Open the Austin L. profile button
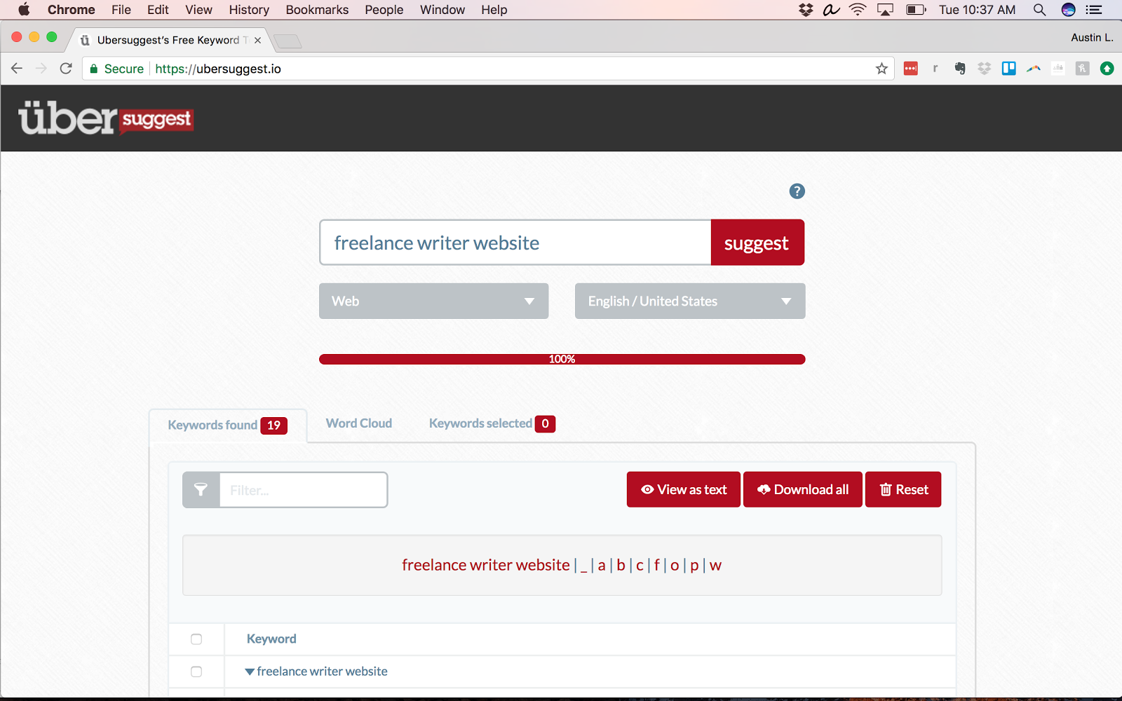1122x701 pixels. point(1092,38)
